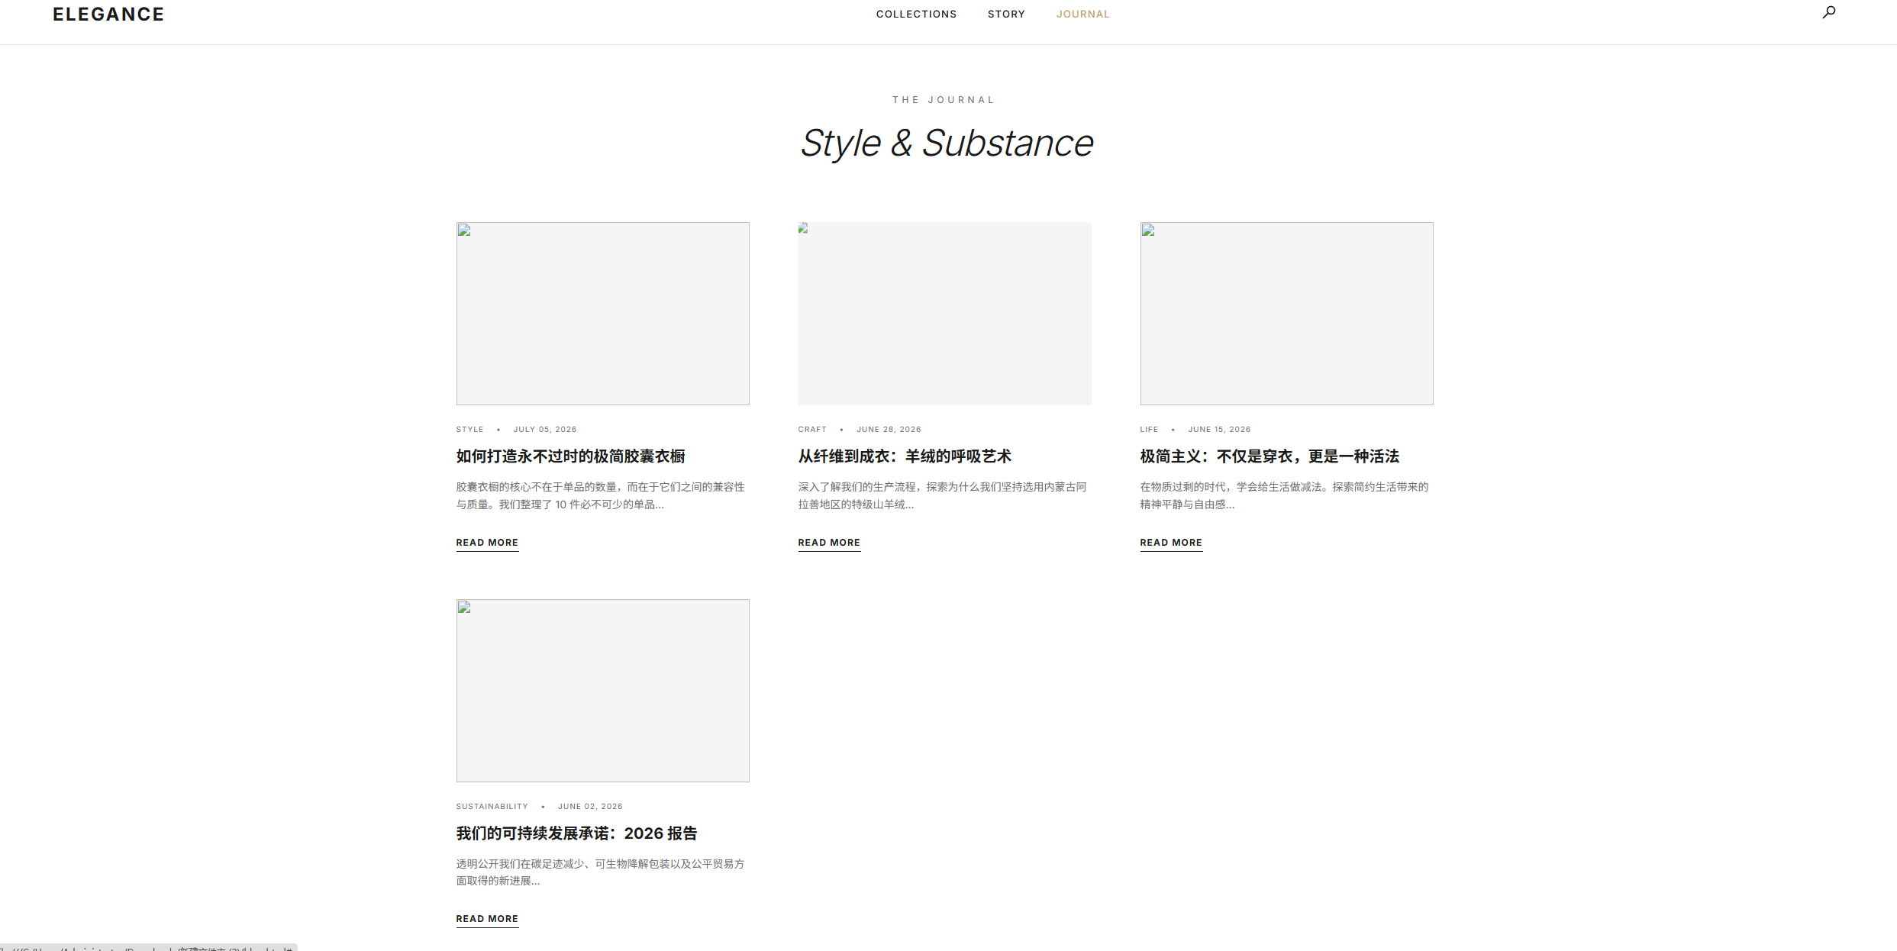This screenshot has height=951, width=1897.
Task: Open thumbnail of 极简主义 article
Action: 1286,314
